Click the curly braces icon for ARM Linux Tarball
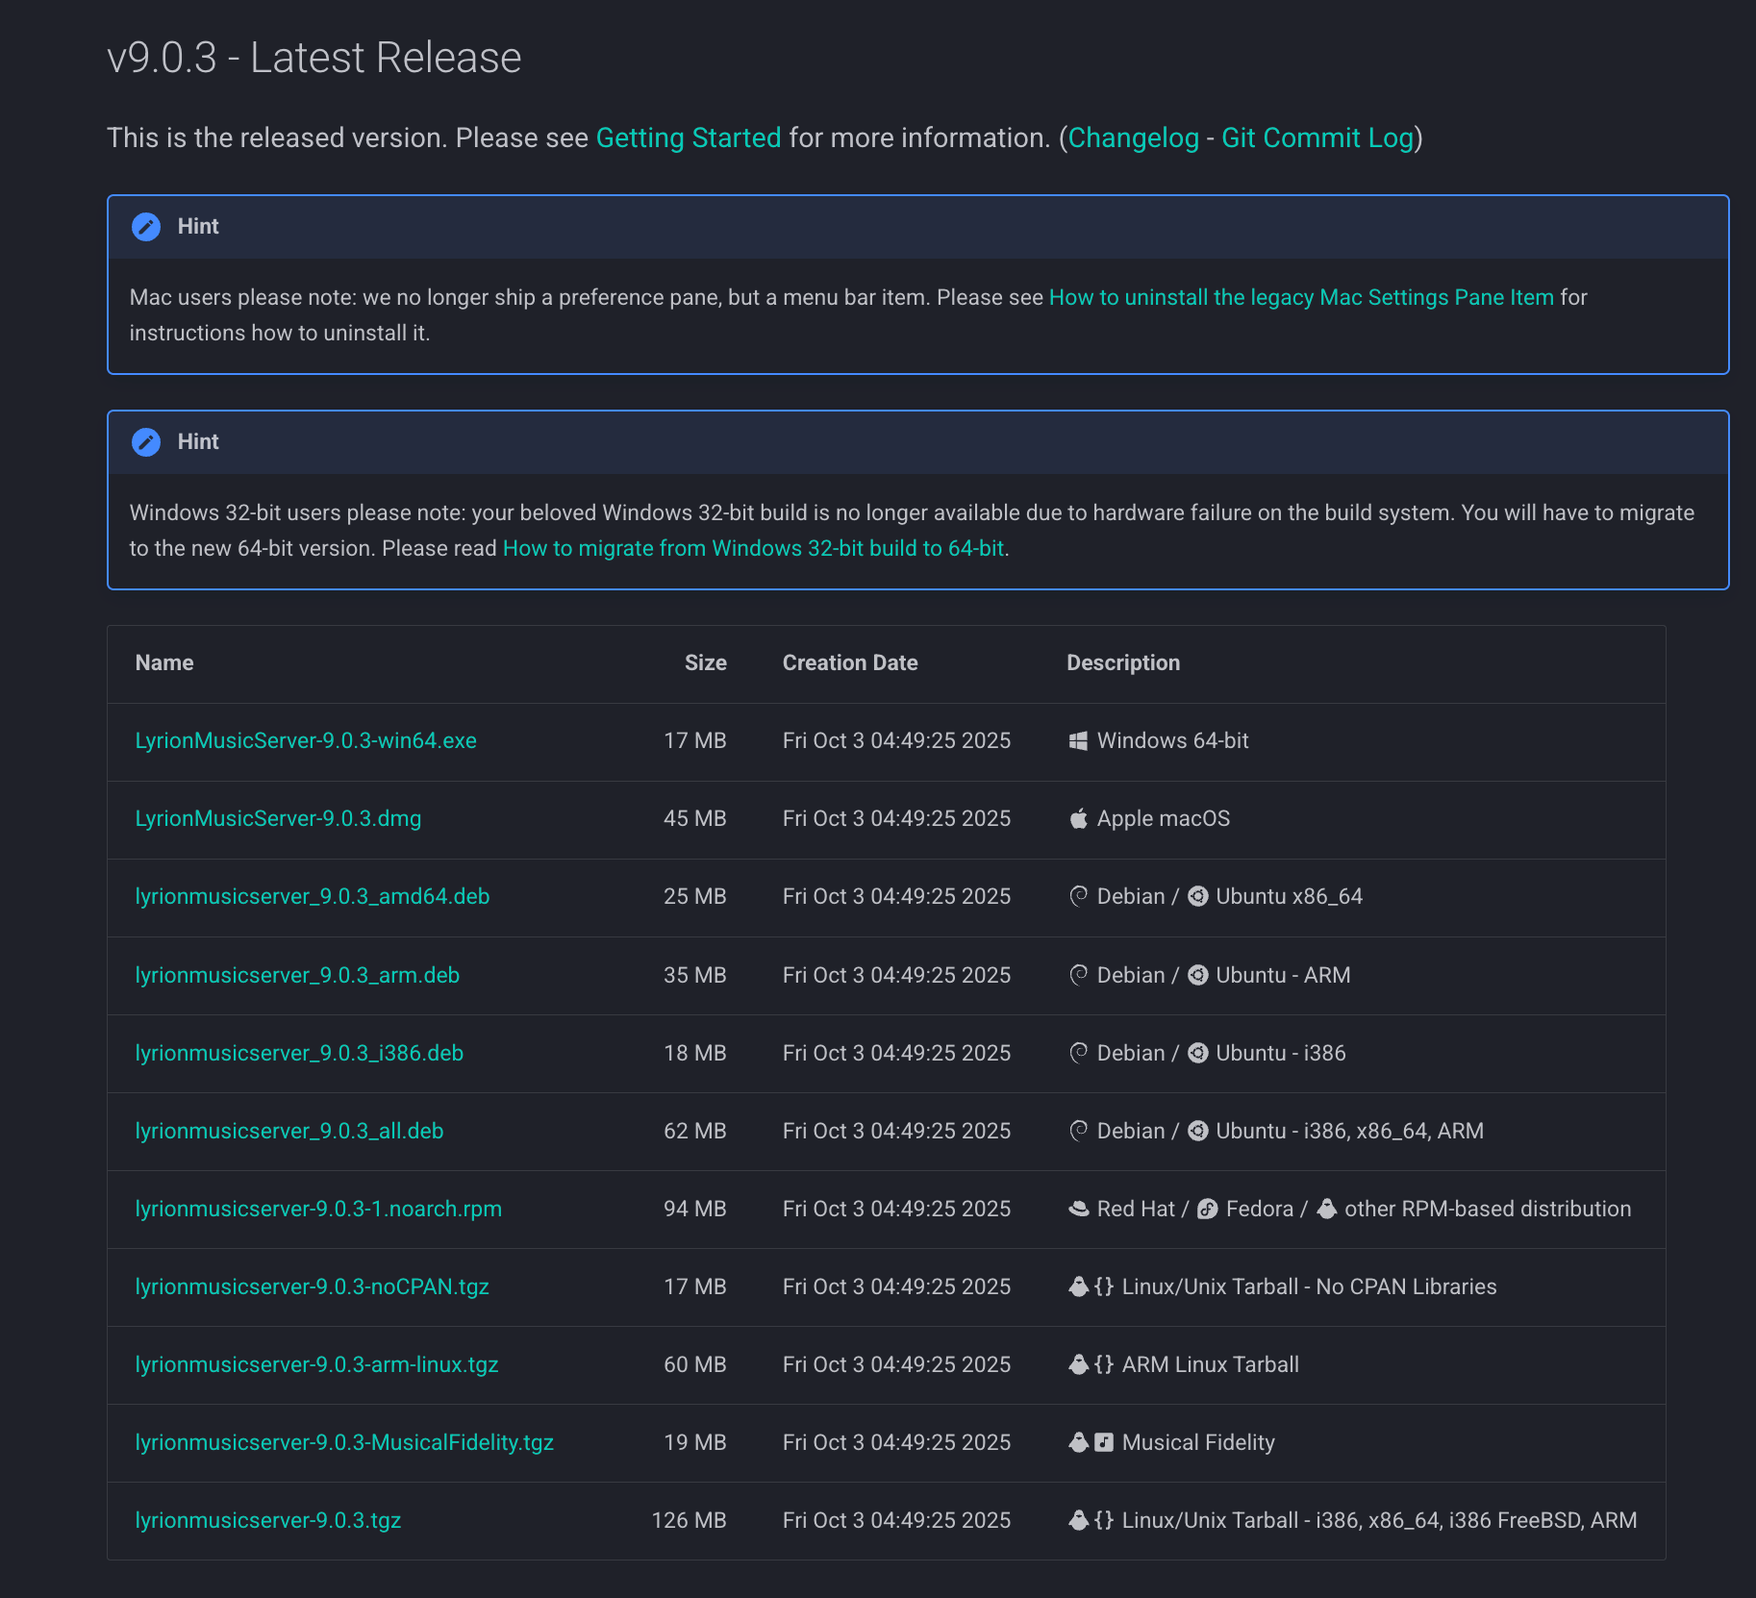The image size is (1756, 1598). [x=1104, y=1364]
